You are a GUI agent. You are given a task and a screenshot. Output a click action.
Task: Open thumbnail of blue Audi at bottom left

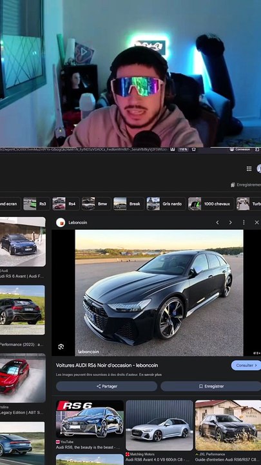[23, 443]
